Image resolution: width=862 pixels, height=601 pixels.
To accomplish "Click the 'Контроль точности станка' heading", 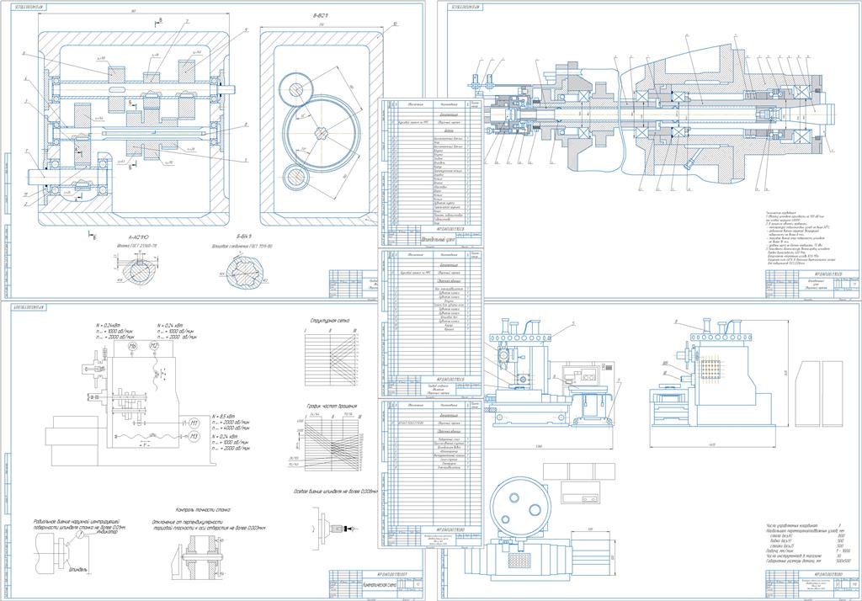I will coord(203,510).
